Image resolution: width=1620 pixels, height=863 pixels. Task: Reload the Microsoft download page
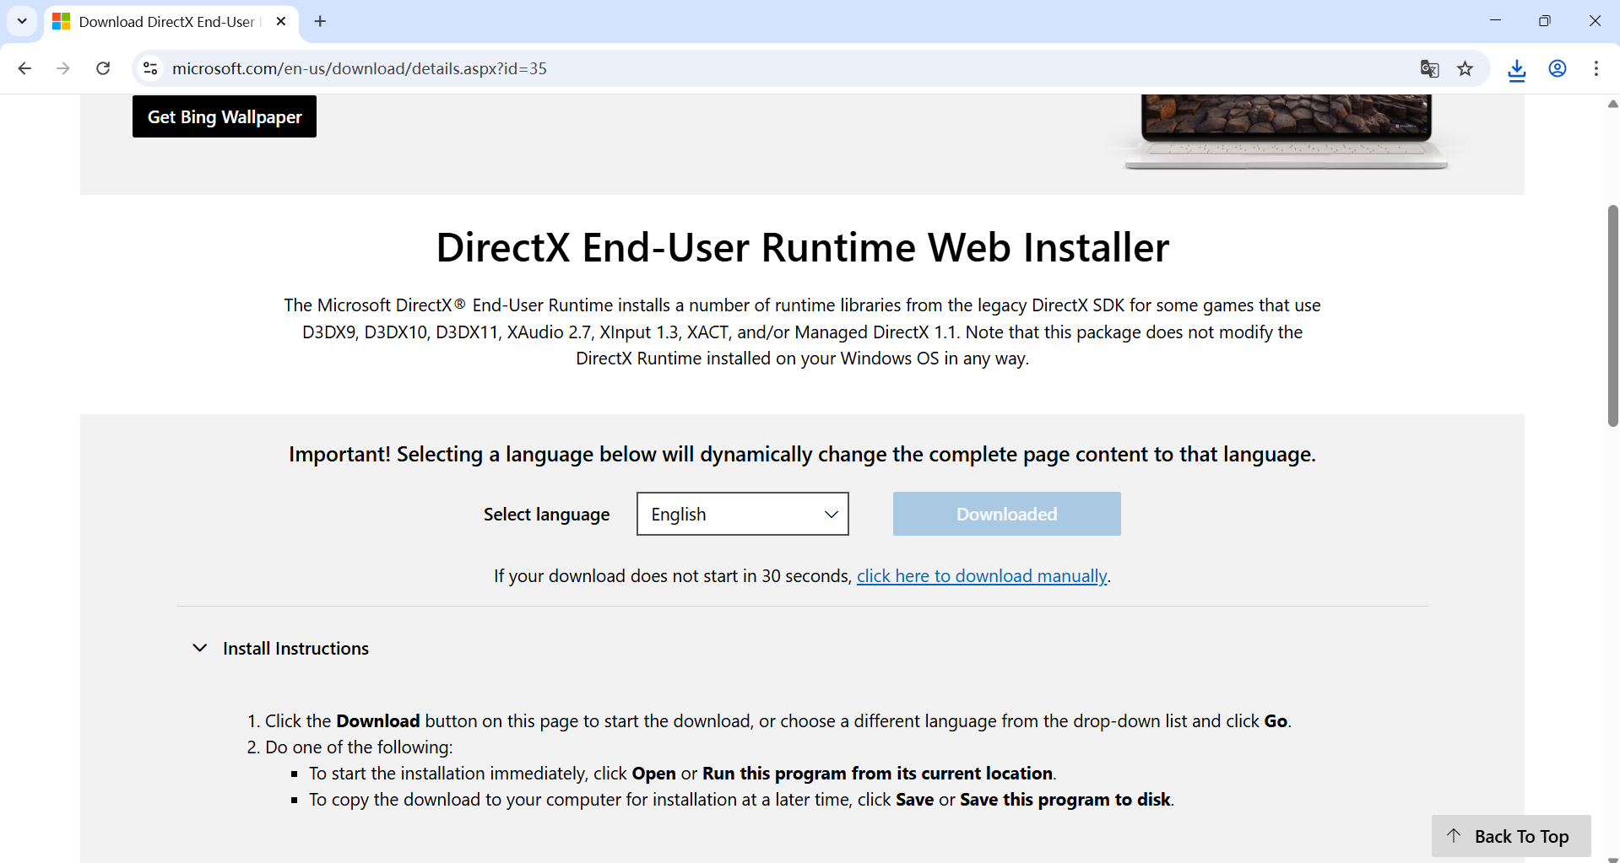point(103,68)
